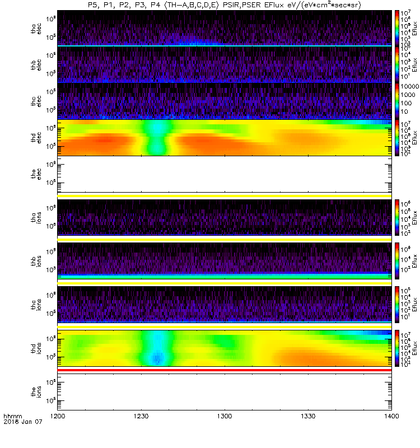The image size is (420, 448).
Task: Click "Eflux" label beside thd ions color bar
Action: (x=415, y=348)
